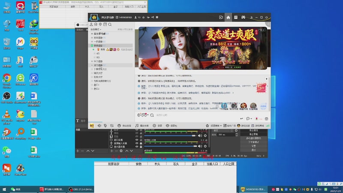343x193 pixels.
Task: Click the YY mascot icon in bottom toolbar
Action: coord(92,126)
